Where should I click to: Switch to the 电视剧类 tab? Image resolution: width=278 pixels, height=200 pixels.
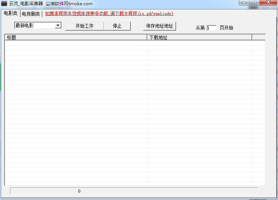click(x=31, y=14)
